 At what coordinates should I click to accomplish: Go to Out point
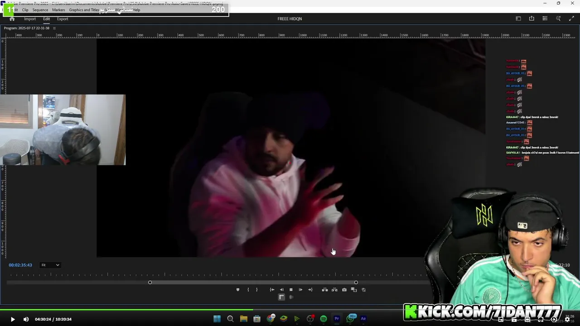[x=310, y=290]
